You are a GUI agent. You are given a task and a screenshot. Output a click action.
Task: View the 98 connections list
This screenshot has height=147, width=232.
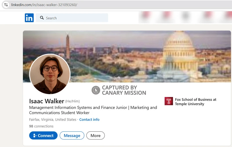[41, 126]
